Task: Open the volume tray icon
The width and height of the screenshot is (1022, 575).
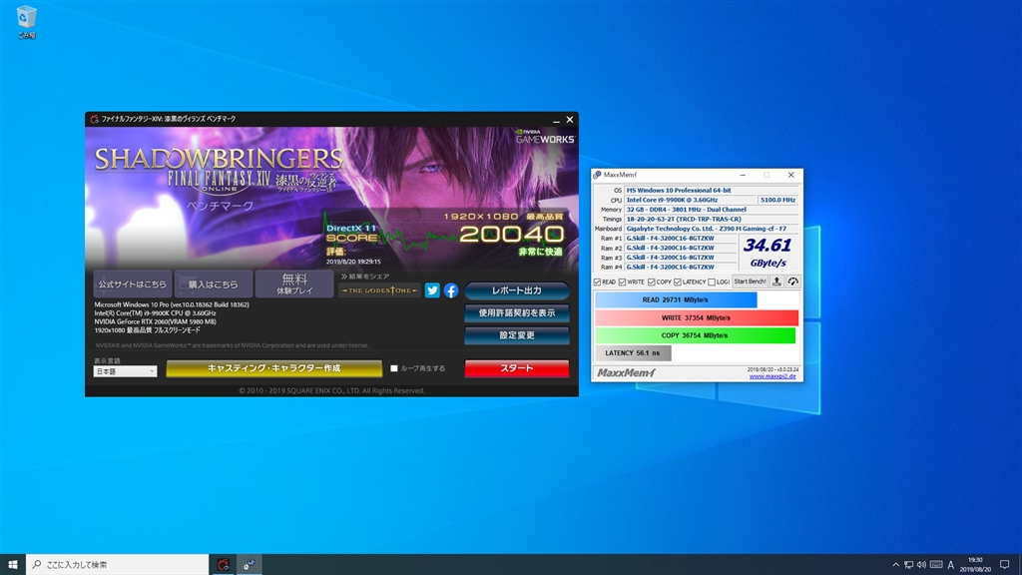Action: pyautogui.click(x=921, y=565)
